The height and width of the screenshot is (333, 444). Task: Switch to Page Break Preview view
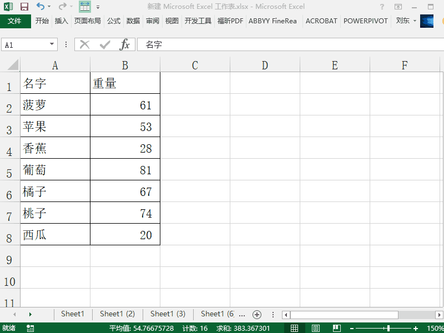point(336,329)
